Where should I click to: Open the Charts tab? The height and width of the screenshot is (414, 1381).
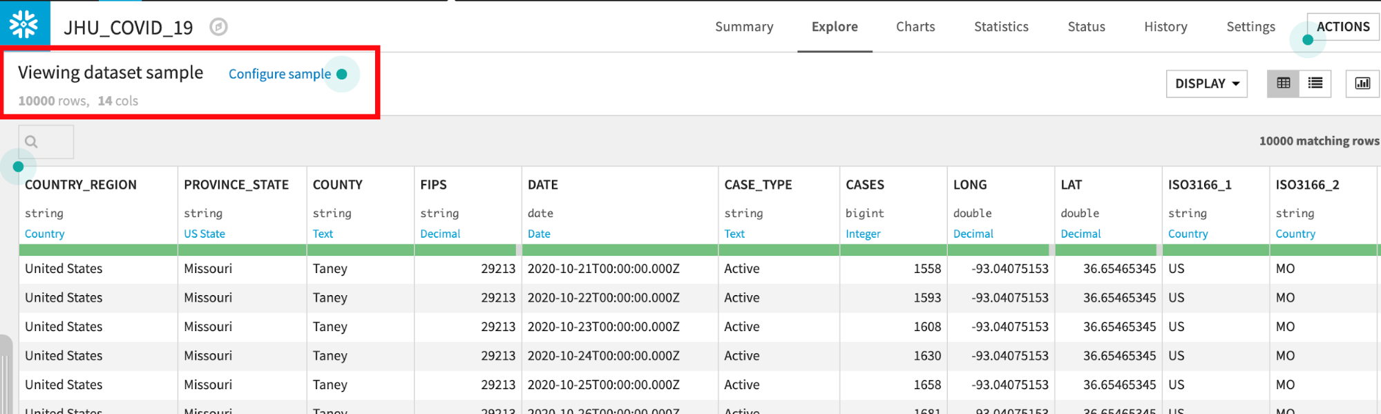coord(915,27)
